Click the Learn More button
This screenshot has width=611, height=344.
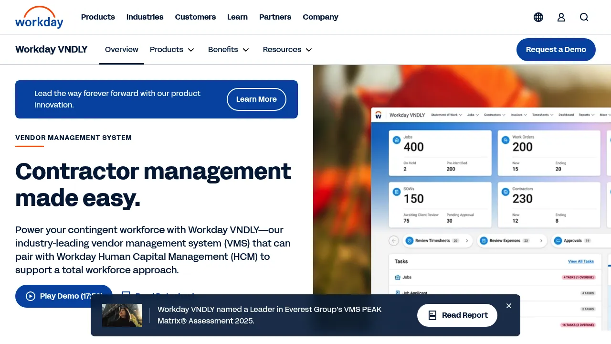[x=256, y=99]
